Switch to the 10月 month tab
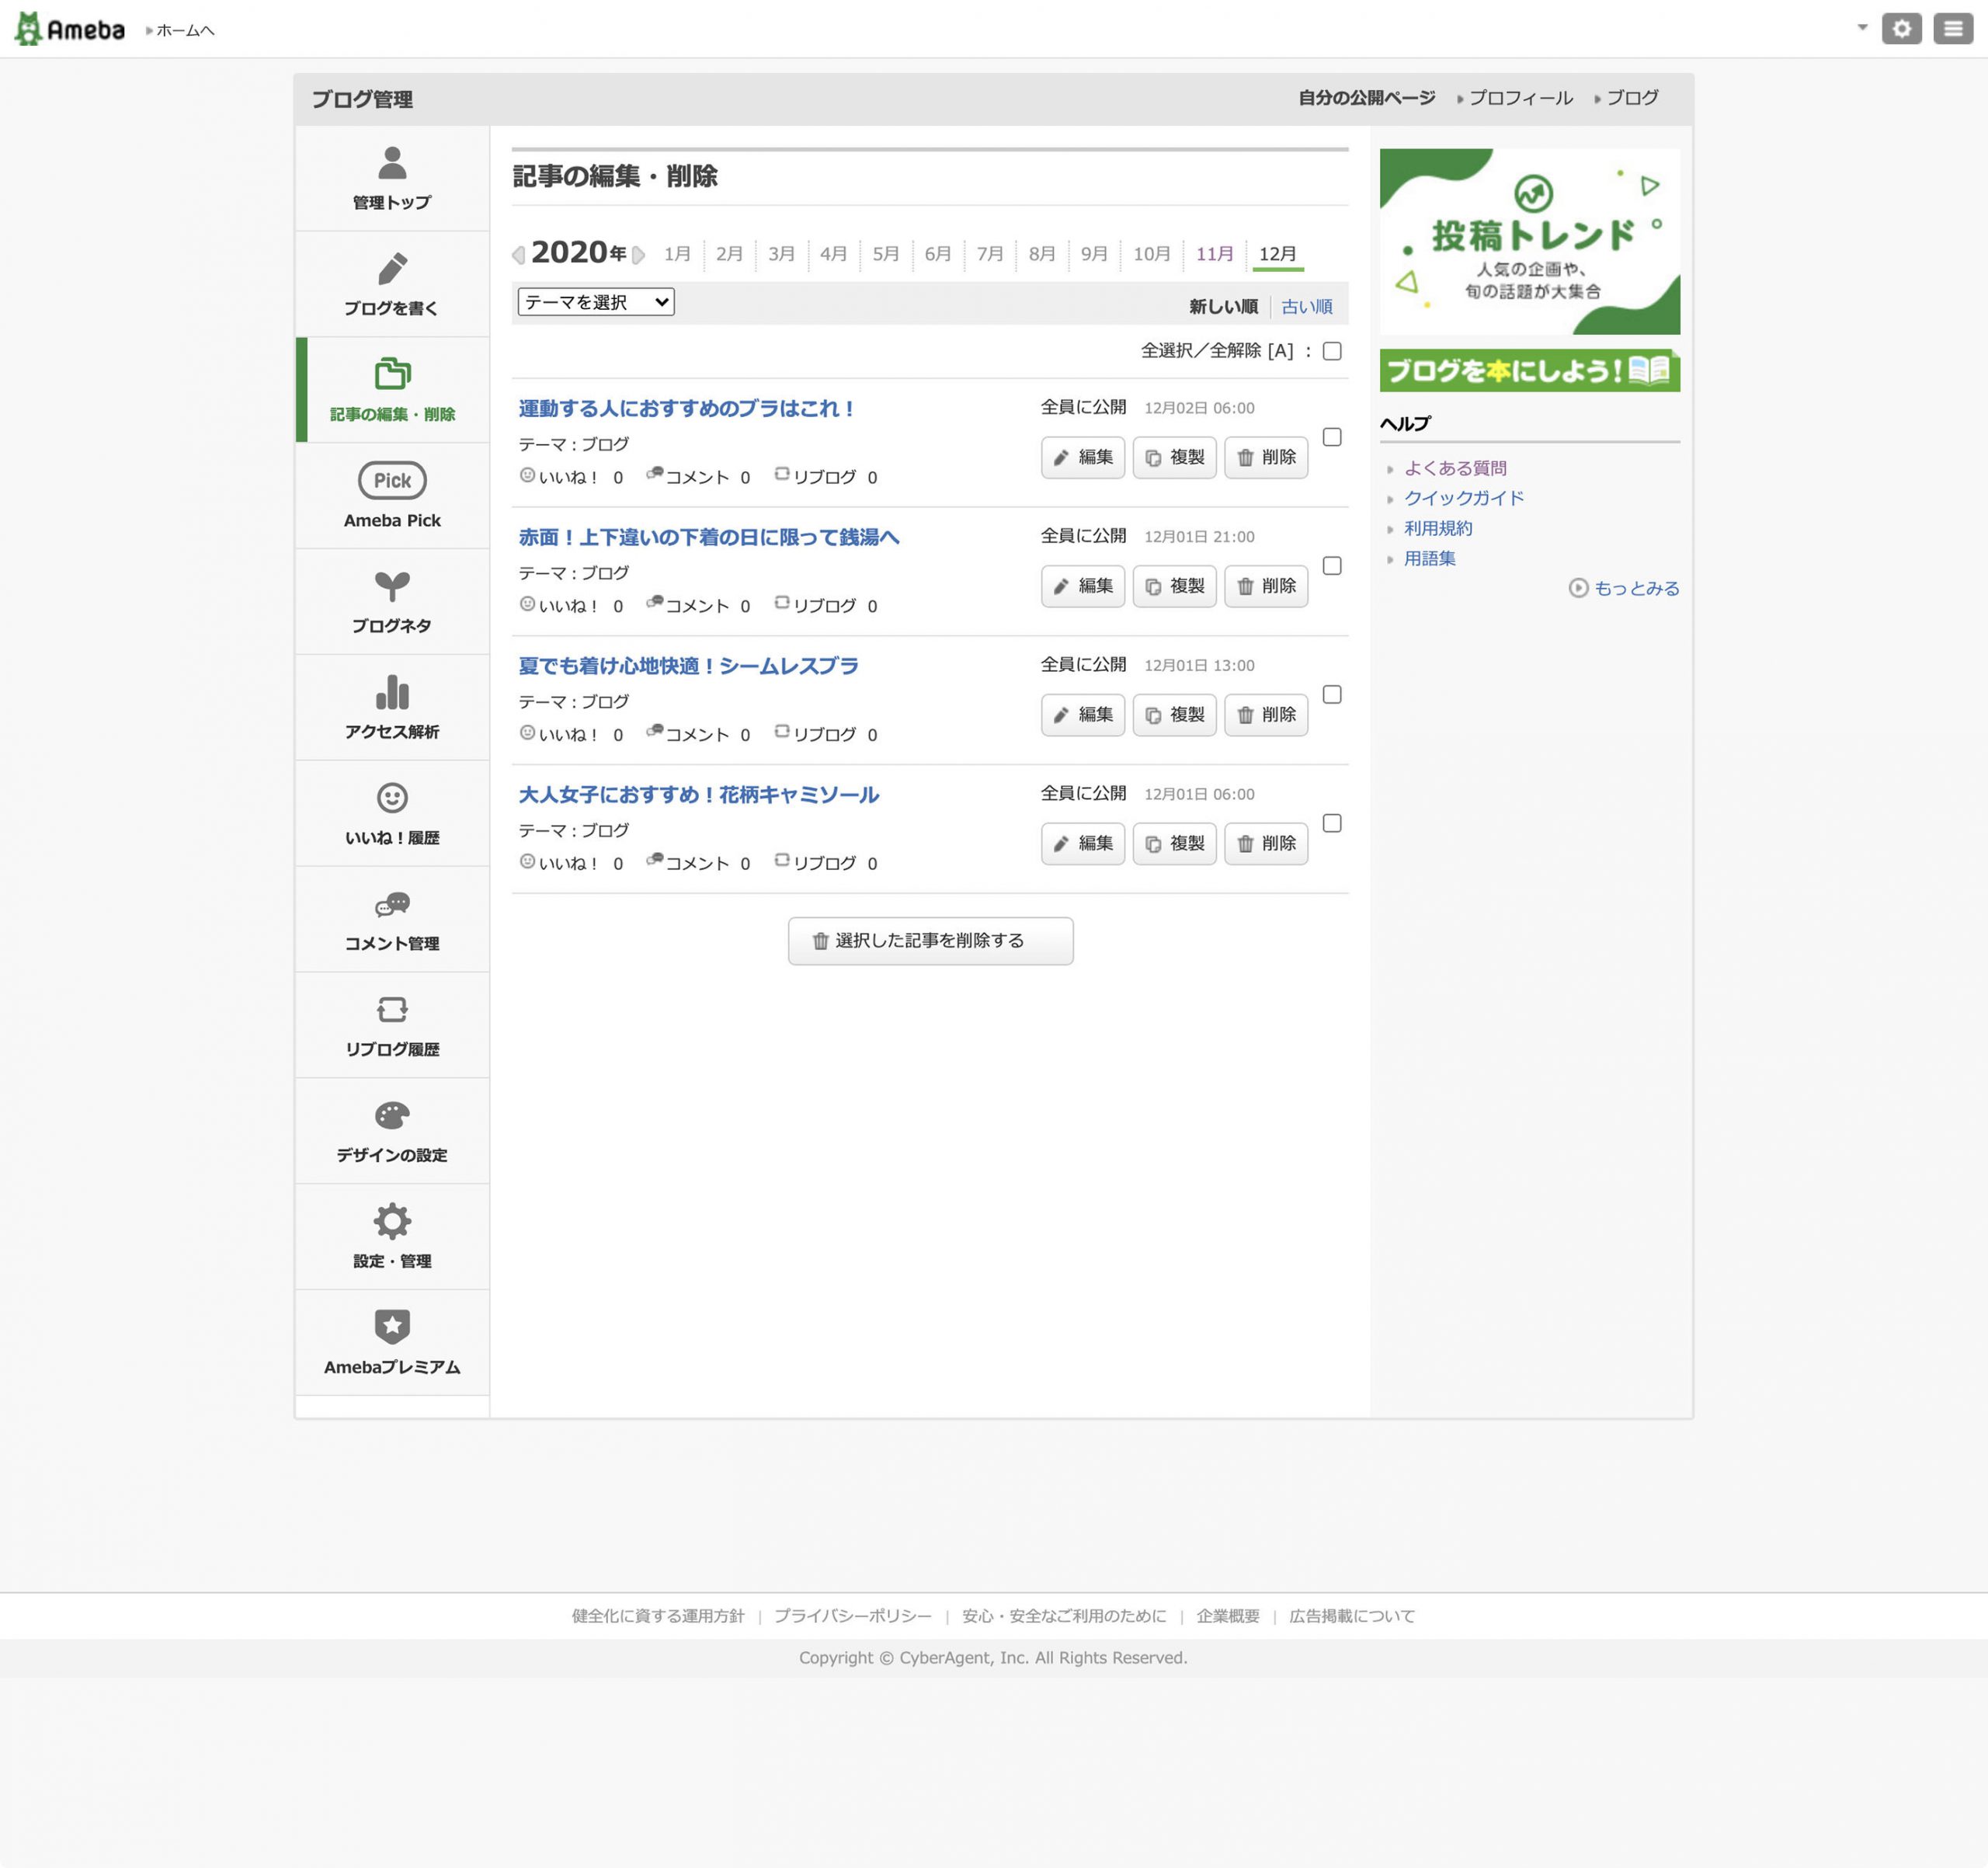Screen dimensions: 1988x1868 [1151, 254]
